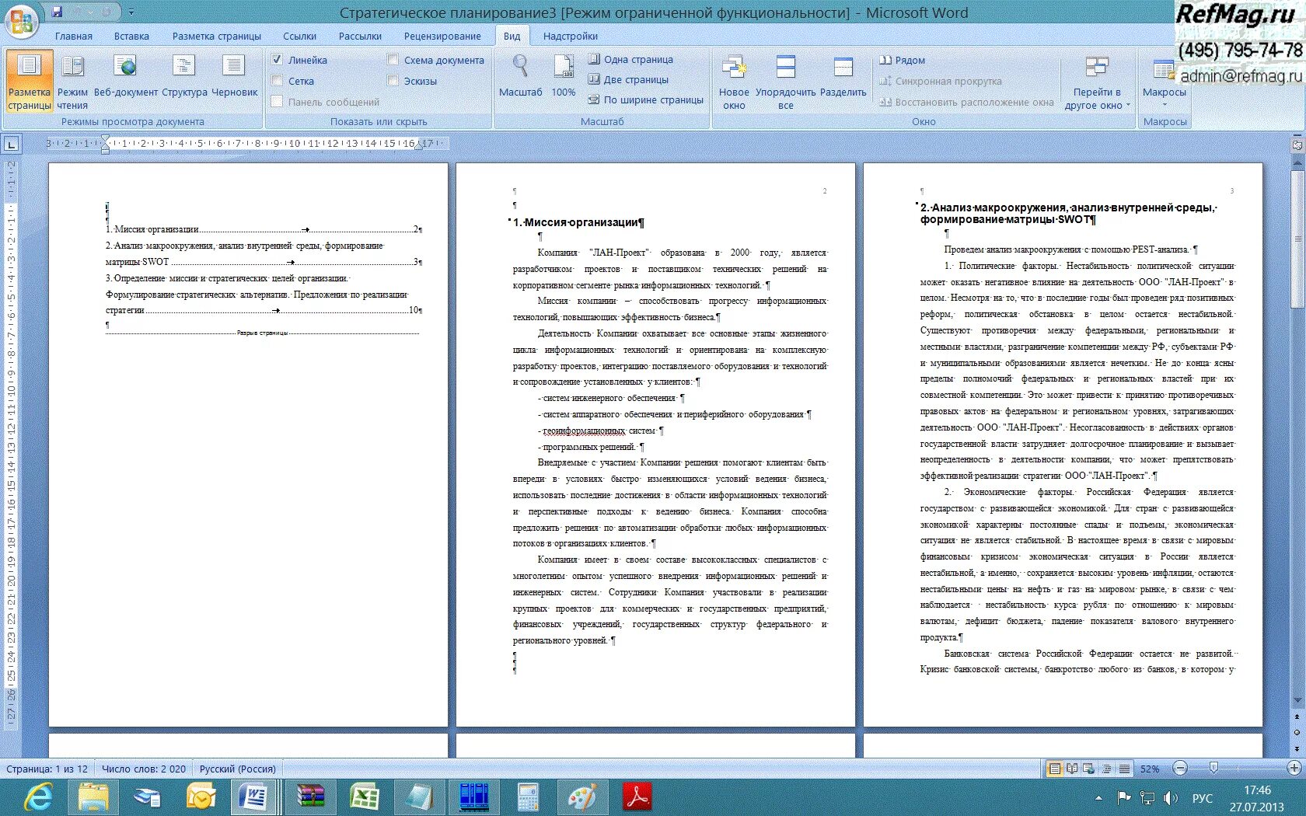Open Разметка страницы ribbon tab
Viewport: 1306px width, 816px height.
click(x=217, y=36)
